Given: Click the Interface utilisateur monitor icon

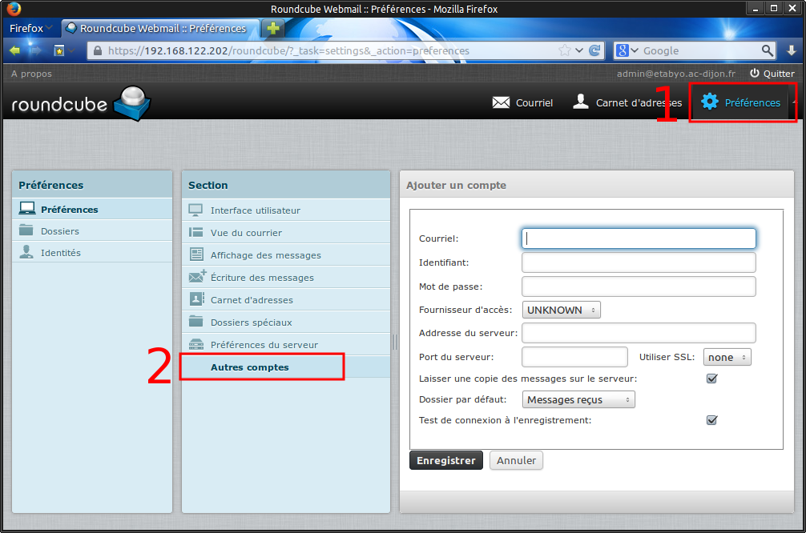Looking at the screenshot, I should 195,210.
